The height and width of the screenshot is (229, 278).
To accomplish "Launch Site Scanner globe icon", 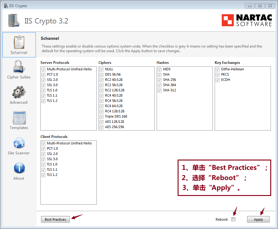I will (19, 143).
